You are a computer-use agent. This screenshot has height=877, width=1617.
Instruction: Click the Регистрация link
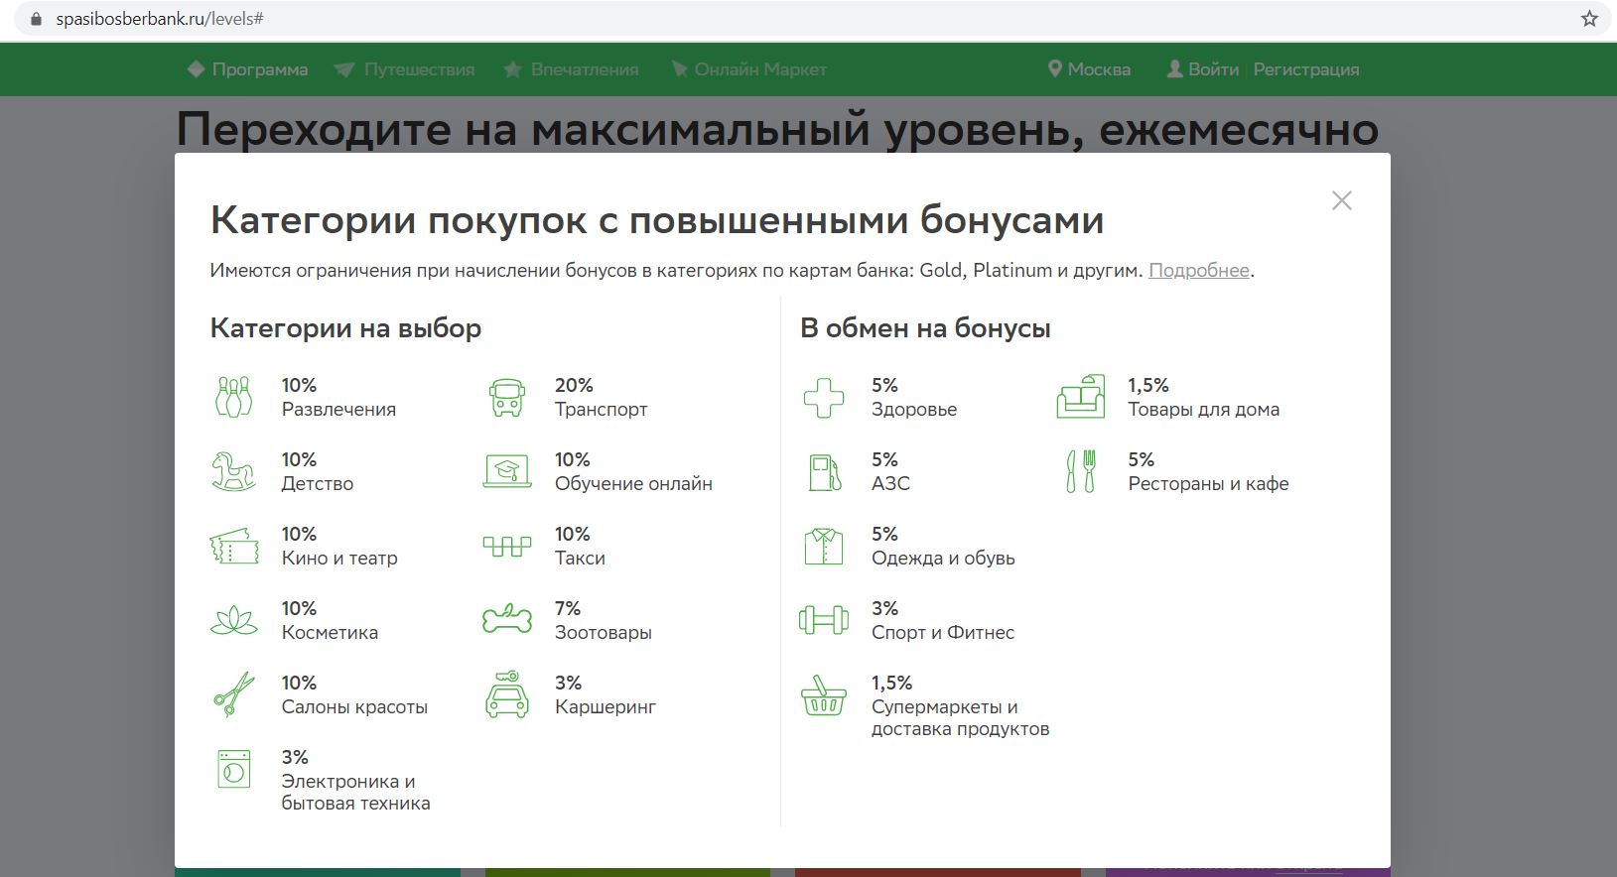1306,69
